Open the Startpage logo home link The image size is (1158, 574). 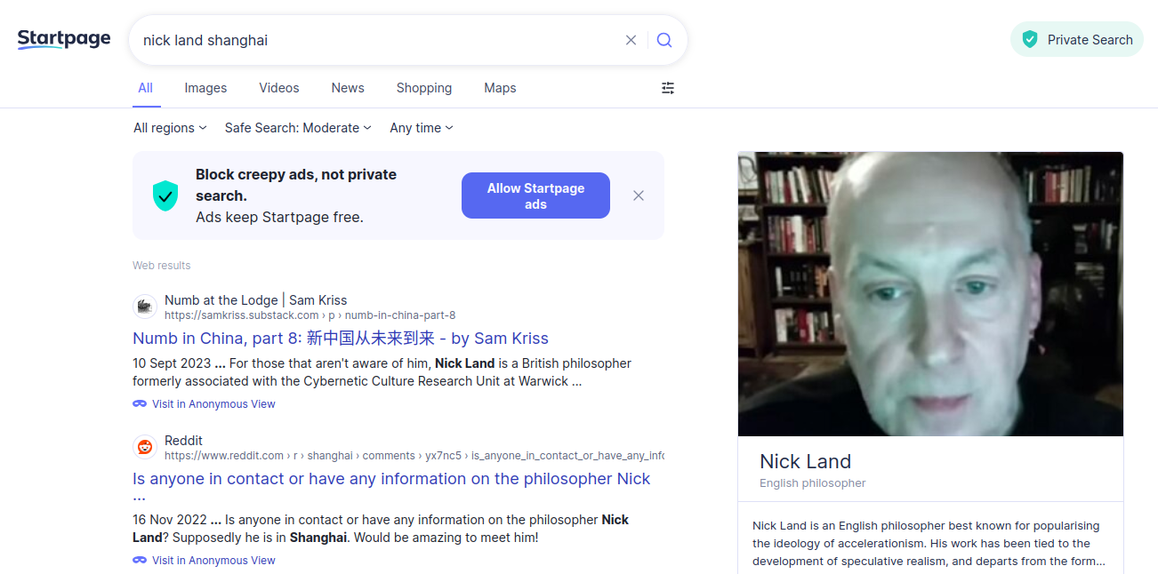(64, 39)
